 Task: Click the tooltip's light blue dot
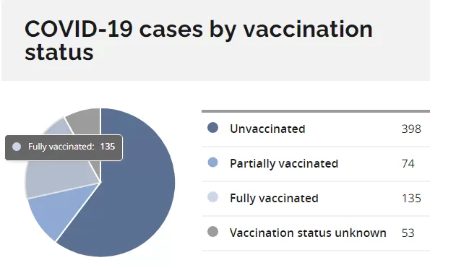click(x=17, y=147)
